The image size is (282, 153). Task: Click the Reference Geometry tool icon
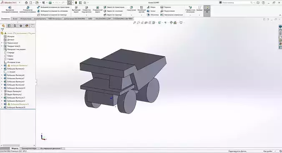(x=190, y=7)
